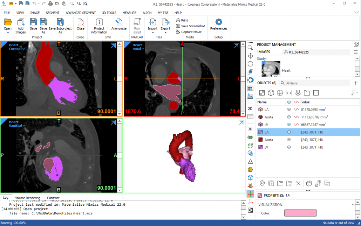Click Save Screenshot

click(x=190, y=26)
